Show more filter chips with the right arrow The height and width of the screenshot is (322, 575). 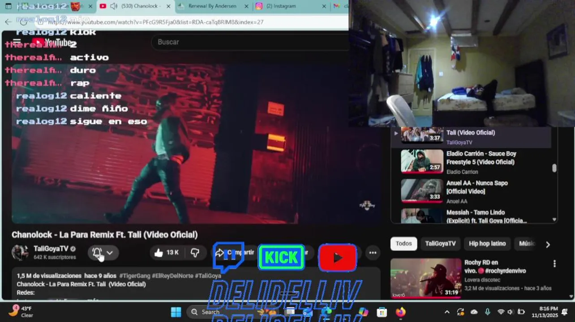point(547,244)
